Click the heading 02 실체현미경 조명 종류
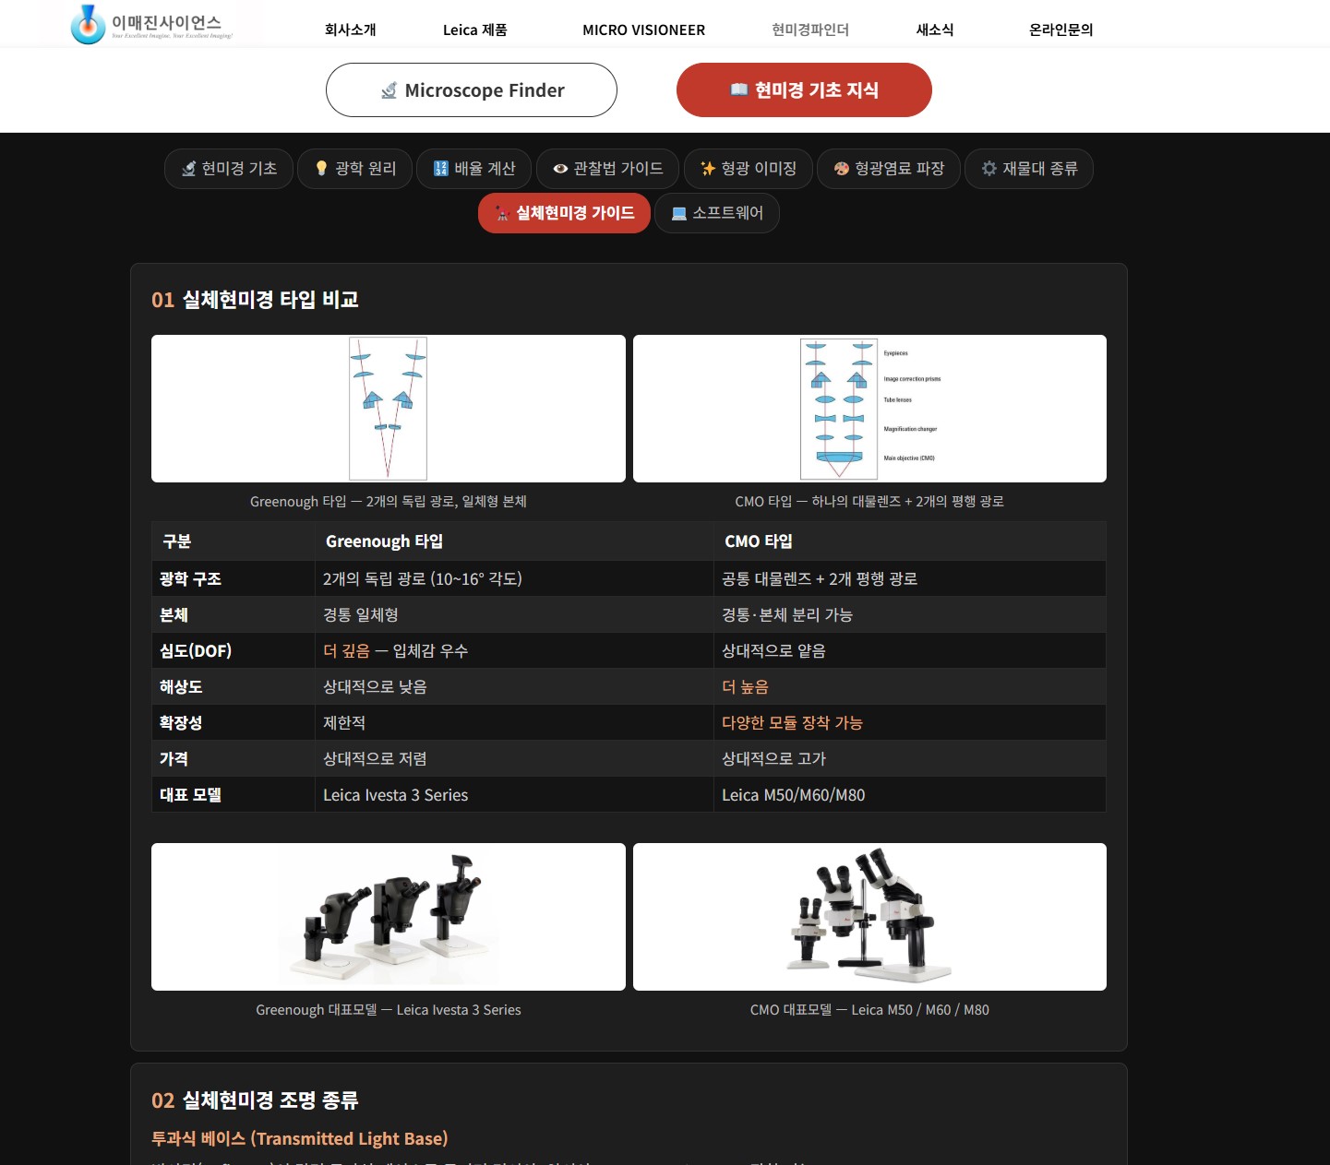Viewport: 1330px width, 1165px height. click(x=255, y=1100)
